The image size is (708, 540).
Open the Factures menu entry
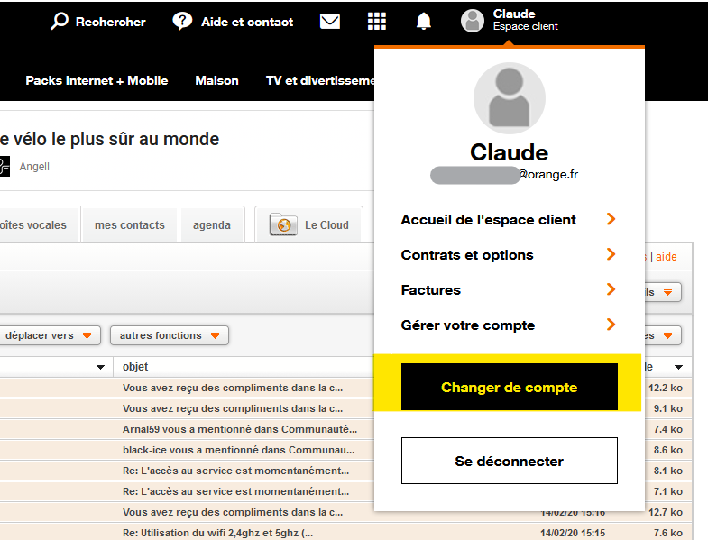pyautogui.click(x=431, y=290)
